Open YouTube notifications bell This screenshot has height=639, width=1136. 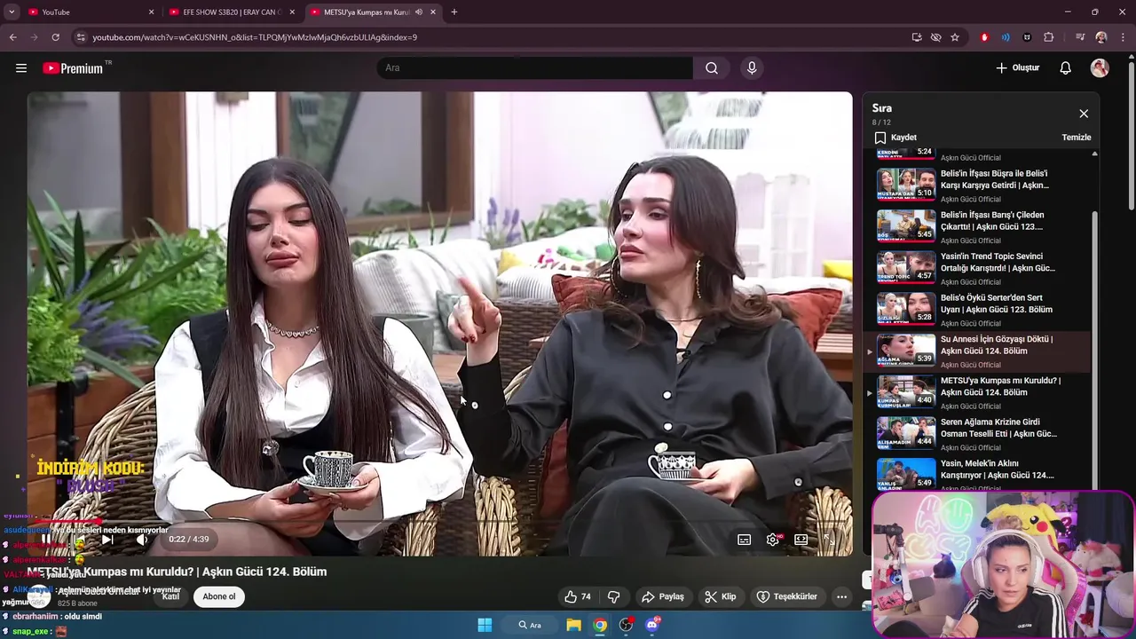pos(1066,68)
